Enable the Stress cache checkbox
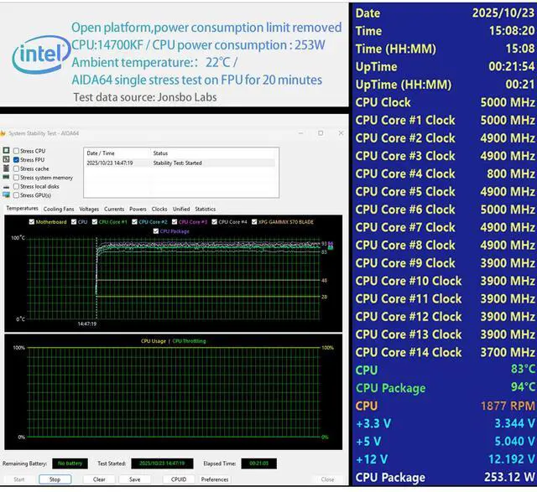The image size is (537, 492). coord(16,168)
